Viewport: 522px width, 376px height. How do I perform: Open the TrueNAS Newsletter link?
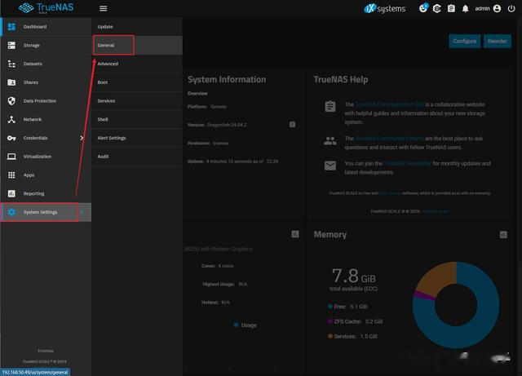click(408, 163)
